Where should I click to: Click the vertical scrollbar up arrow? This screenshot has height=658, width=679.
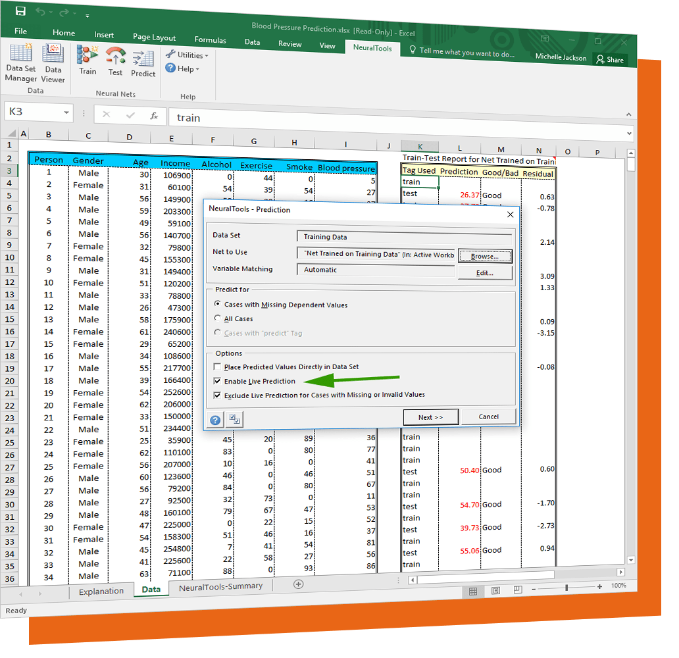click(631, 153)
